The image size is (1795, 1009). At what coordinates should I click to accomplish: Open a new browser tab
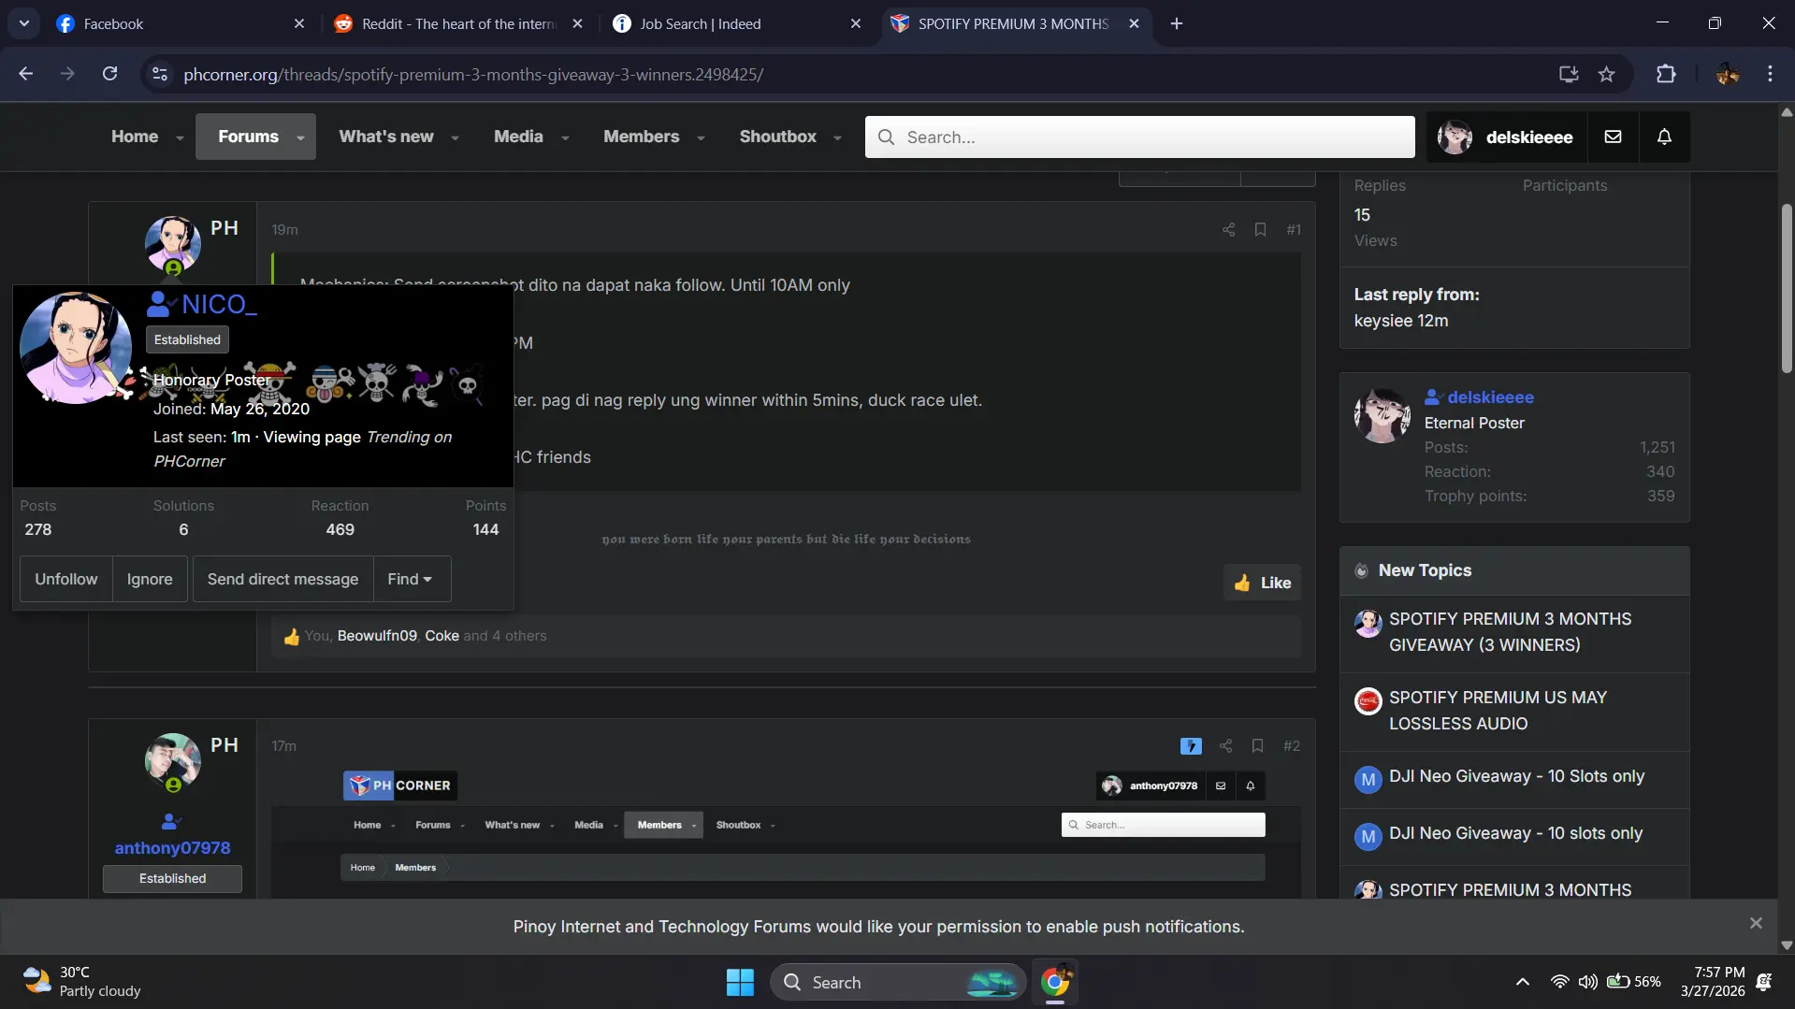point(1177,24)
